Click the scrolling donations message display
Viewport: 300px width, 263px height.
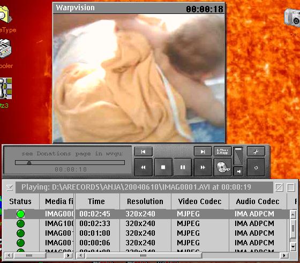pyautogui.click(x=72, y=154)
